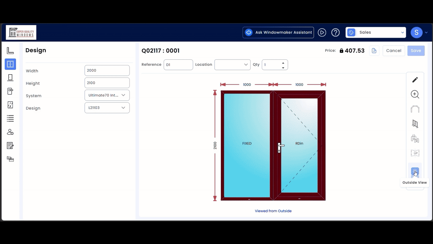Click the quote number Q02117 : 0001
The width and height of the screenshot is (433, 244).
click(x=160, y=51)
